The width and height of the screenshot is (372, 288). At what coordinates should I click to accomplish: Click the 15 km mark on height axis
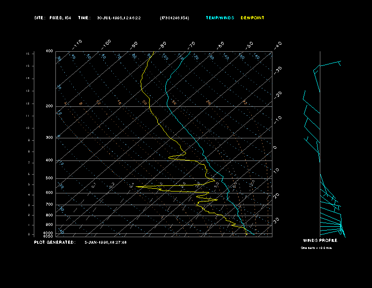tap(28, 66)
